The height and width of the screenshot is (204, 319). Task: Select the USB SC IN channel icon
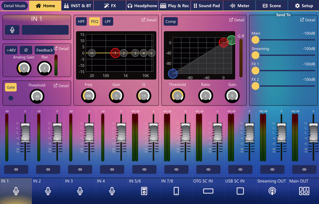coord(240,191)
